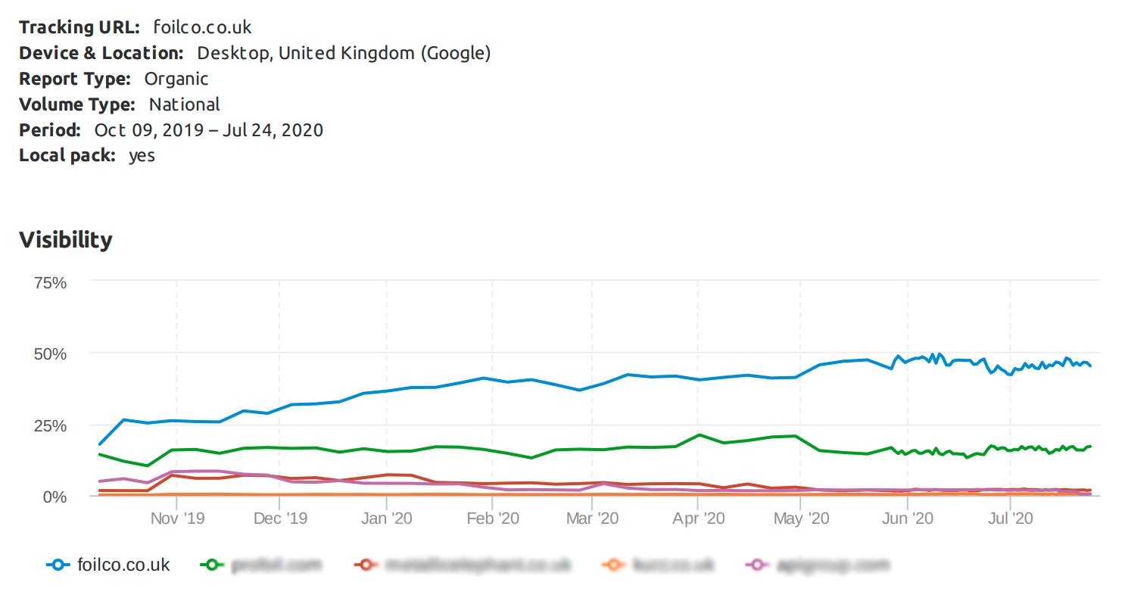
Task: Click the purple legend marker icon
Action: [758, 565]
